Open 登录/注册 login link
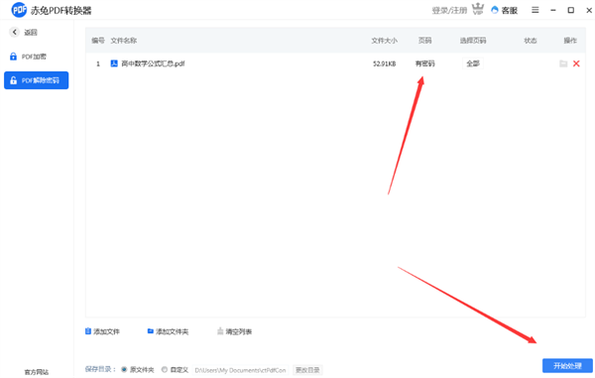 coord(449,10)
